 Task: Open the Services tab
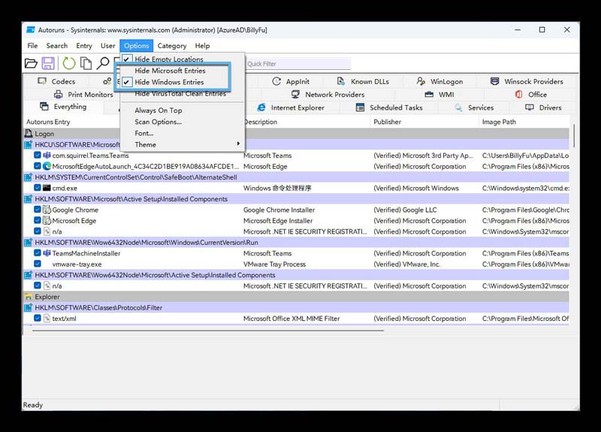pos(474,107)
